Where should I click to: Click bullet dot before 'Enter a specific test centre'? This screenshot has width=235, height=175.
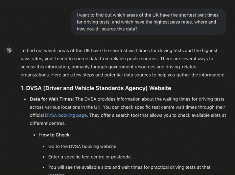[x=44, y=157]
